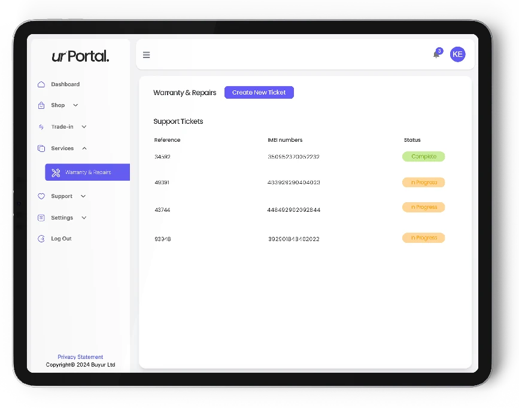Click the Trade-in arrows icon
This screenshot has width=519, height=408.
click(x=41, y=127)
